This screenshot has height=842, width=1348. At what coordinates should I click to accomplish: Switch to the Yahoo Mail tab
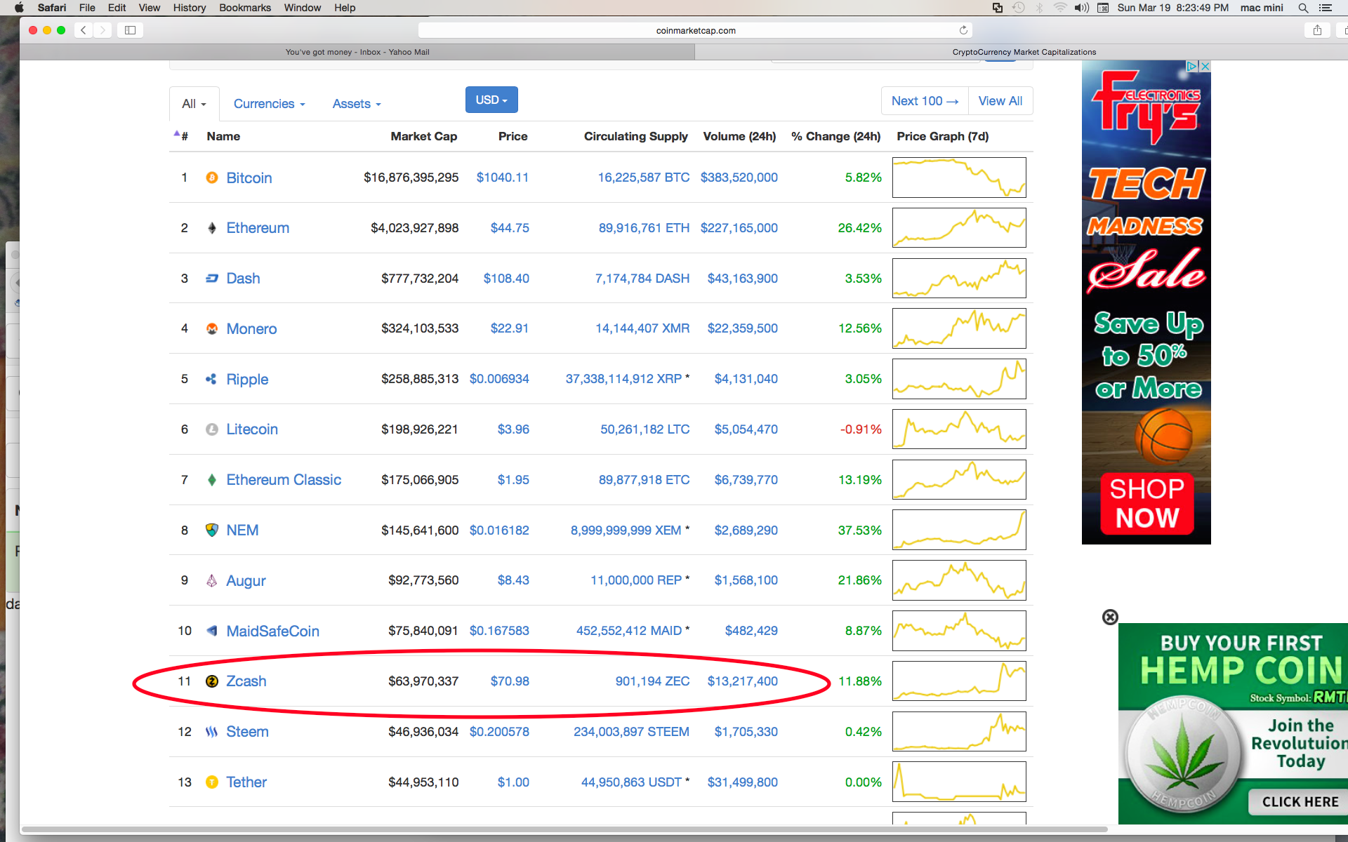click(357, 52)
